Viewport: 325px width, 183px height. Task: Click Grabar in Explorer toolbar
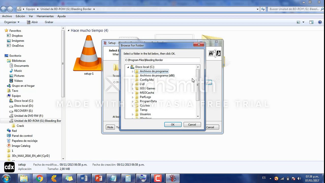(49, 22)
